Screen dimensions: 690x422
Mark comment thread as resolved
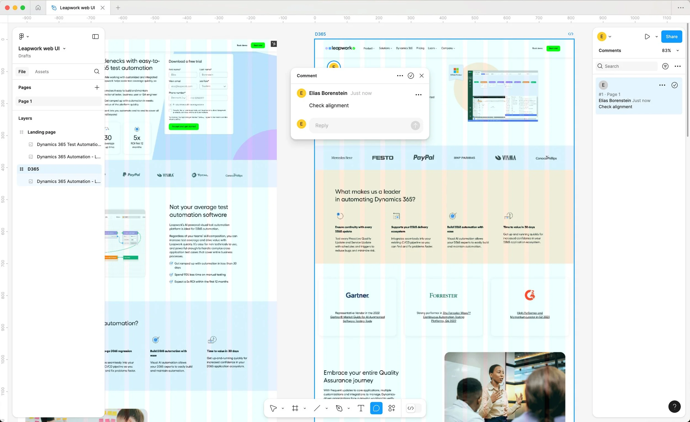click(410, 76)
